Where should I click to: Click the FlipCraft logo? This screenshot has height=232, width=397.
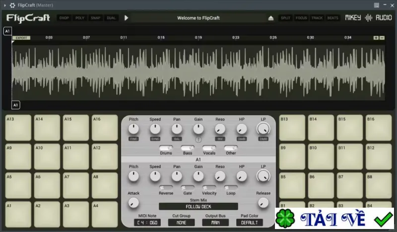pos(28,18)
